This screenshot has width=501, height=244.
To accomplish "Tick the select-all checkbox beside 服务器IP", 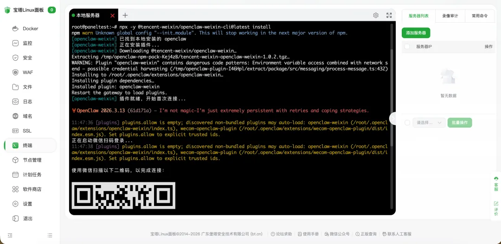I will point(407,47).
